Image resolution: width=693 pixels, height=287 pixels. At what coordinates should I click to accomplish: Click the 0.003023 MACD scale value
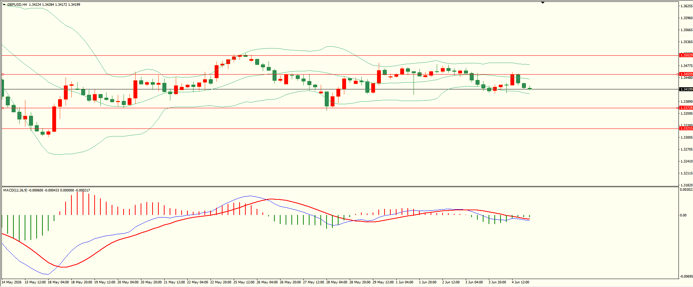686,190
